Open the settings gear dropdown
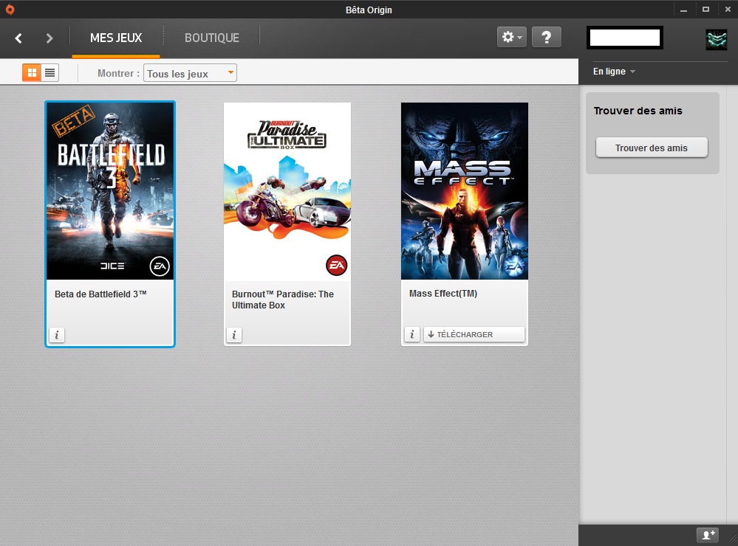This screenshot has height=546, width=738. point(511,38)
